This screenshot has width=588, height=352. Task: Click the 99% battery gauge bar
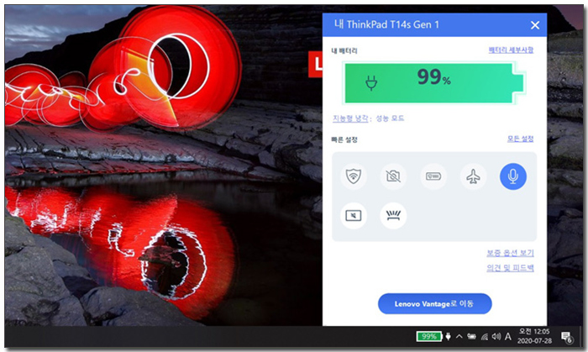click(434, 83)
